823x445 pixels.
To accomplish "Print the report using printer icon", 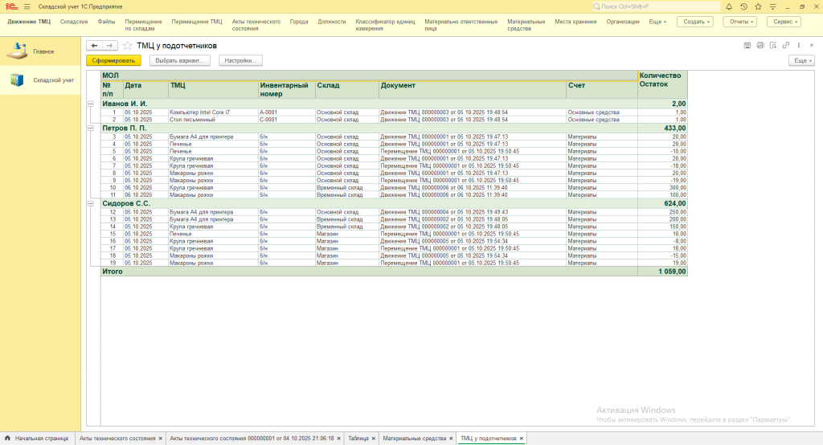I will [x=760, y=46].
